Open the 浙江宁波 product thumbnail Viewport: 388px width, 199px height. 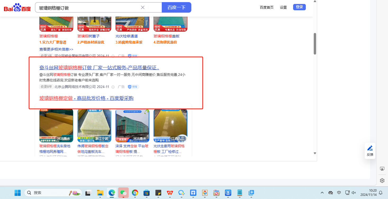[94, 125]
